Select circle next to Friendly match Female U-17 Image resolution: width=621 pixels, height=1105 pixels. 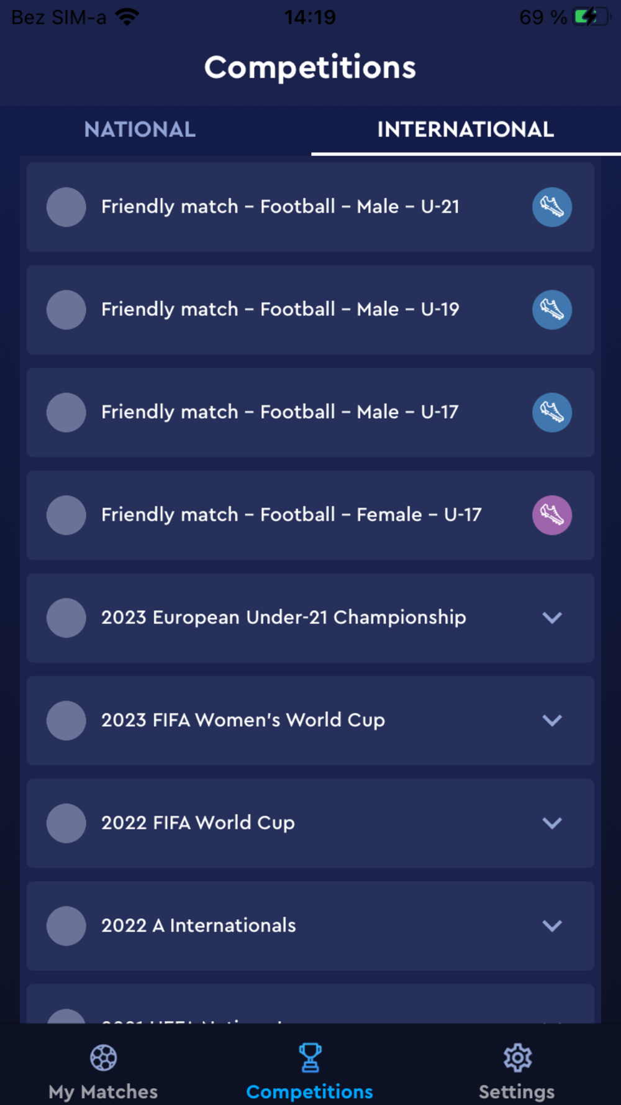tap(66, 515)
